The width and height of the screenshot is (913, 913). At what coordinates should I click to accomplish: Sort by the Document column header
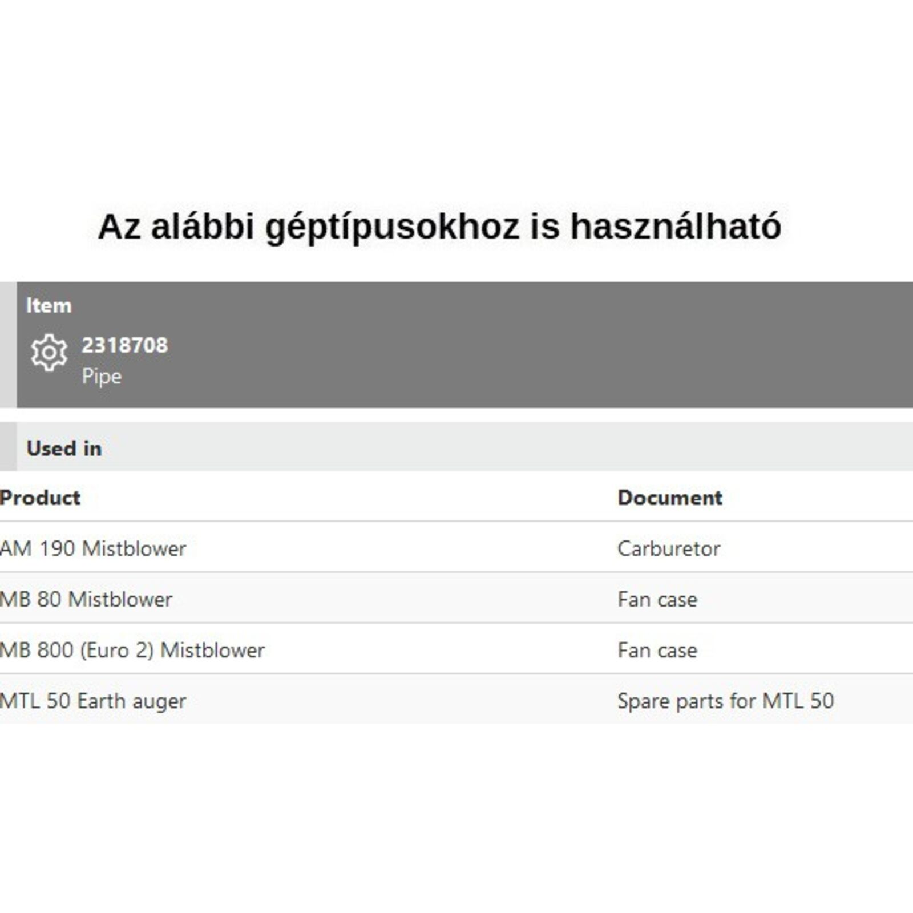pyautogui.click(x=670, y=498)
